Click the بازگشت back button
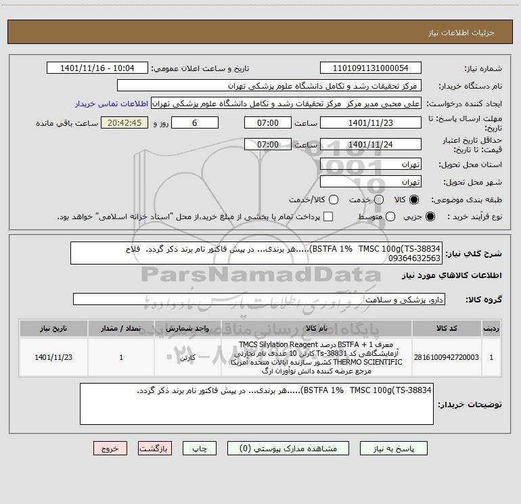Screen dimensions: 521x504 pyautogui.click(x=155, y=449)
